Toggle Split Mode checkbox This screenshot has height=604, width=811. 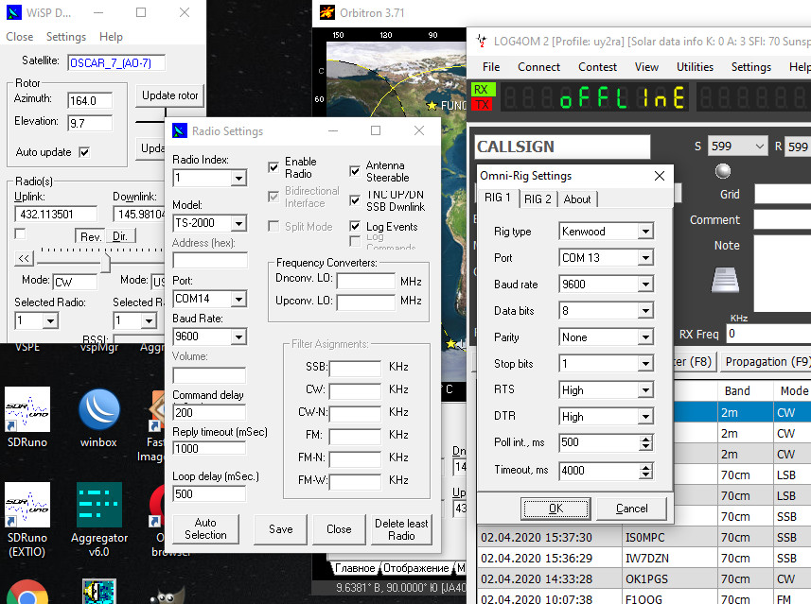[273, 226]
